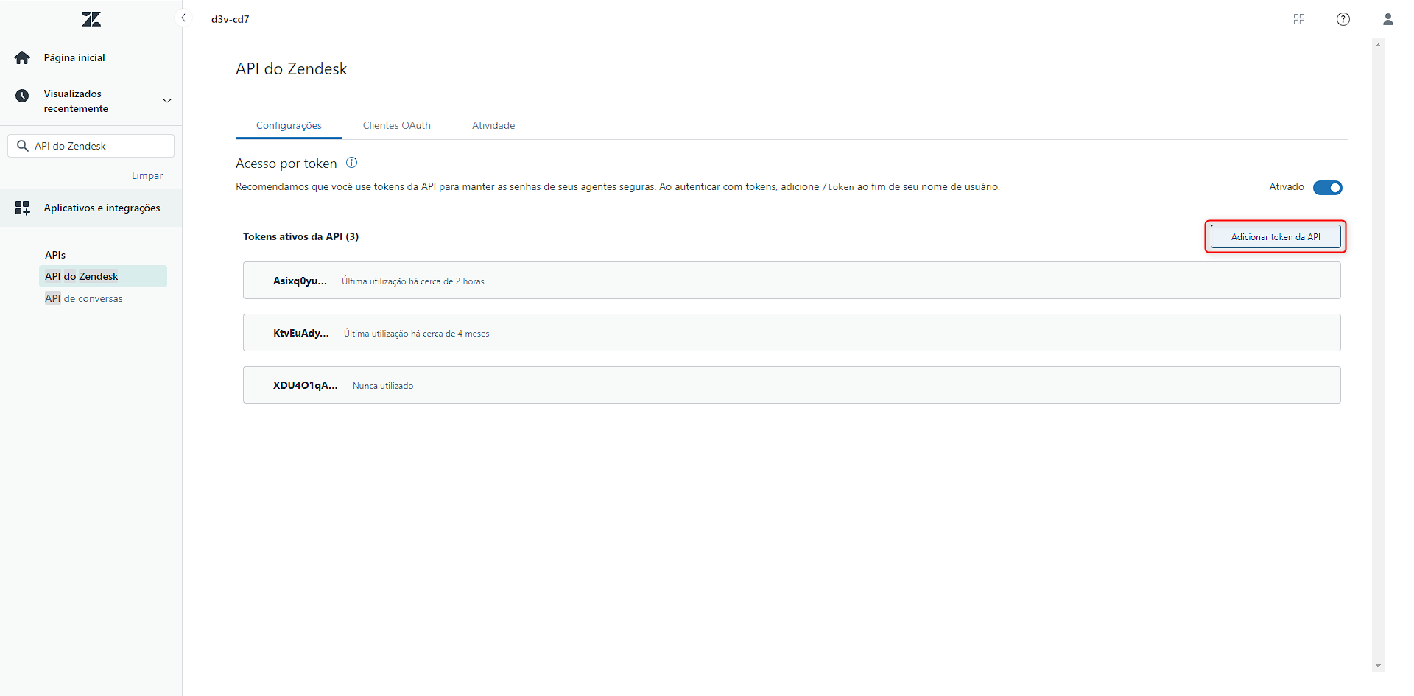Open Página inicial in sidebar
Image resolution: width=1414 pixels, height=696 pixels.
point(74,57)
